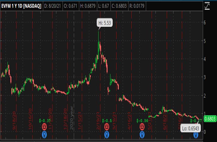Viewport: 217px width, 142px height.
Task: Click the 9/18/20 expiration date label
Action: [15, 120]
